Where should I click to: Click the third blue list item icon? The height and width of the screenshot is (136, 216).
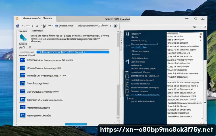click(x=22, y=76)
